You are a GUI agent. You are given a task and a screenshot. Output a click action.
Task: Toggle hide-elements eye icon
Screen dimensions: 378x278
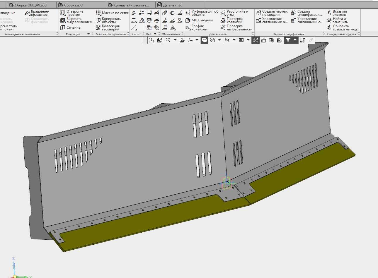pos(227,40)
